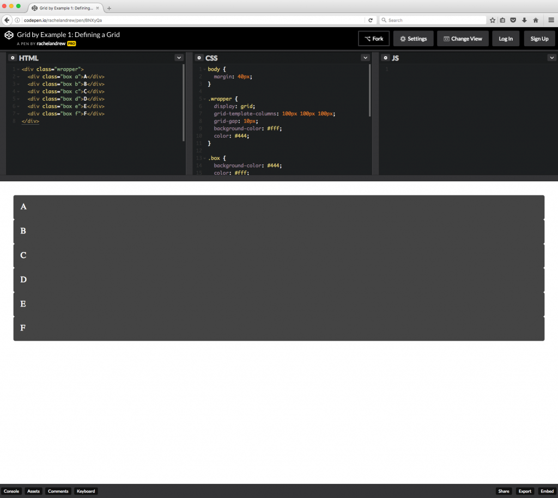Image resolution: width=558 pixels, height=498 pixels.
Task: Go to browser home page icon
Action: (536, 20)
